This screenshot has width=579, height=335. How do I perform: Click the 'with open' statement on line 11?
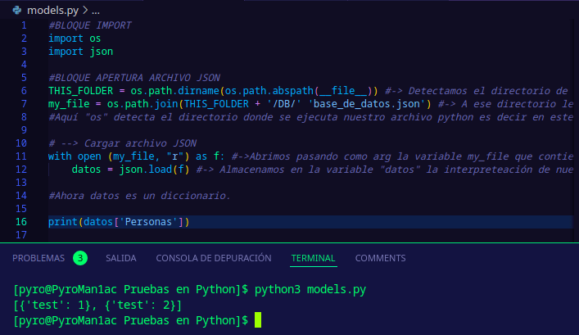point(72,156)
